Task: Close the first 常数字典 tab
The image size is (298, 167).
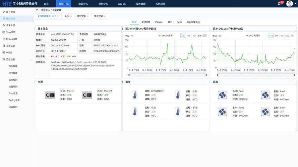Action: click(87, 16)
